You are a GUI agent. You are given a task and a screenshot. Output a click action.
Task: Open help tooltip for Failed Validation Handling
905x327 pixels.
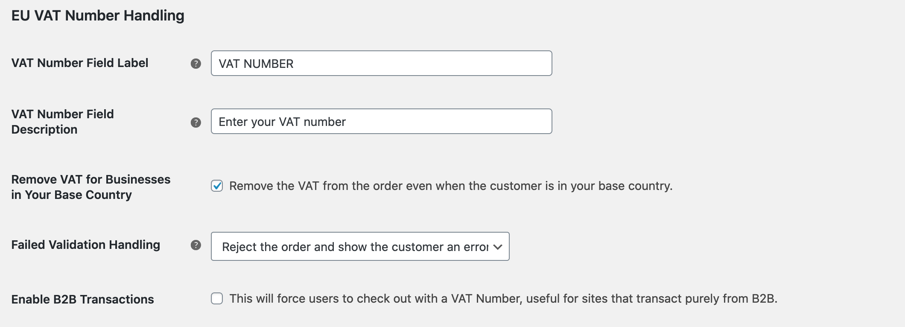(196, 245)
